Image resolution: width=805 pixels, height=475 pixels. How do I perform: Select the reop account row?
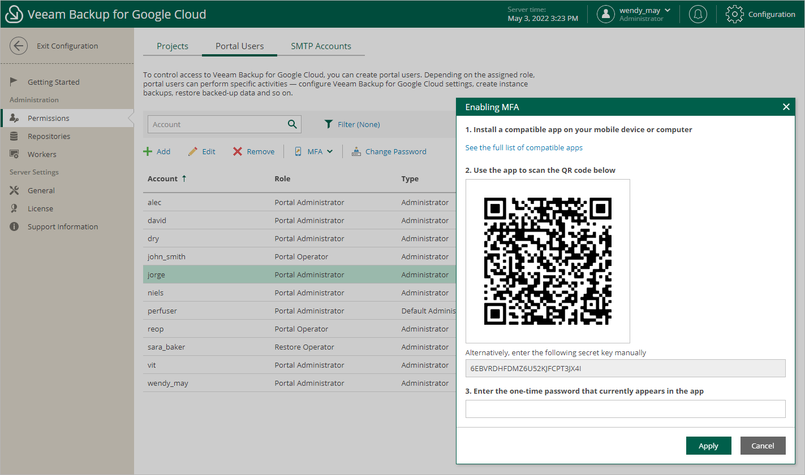(x=299, y=329)
